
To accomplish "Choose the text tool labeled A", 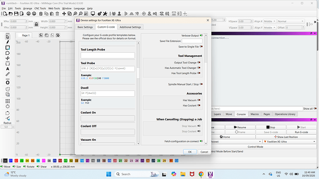I will coord(7,69).
